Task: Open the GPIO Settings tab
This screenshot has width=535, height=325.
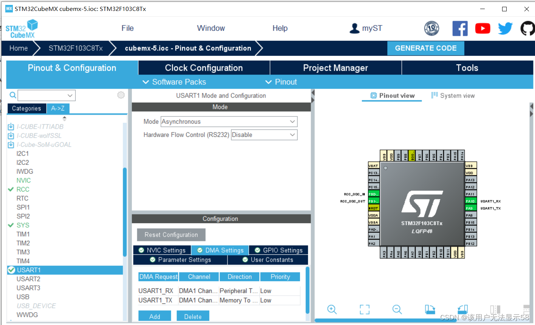Action: 279,250
